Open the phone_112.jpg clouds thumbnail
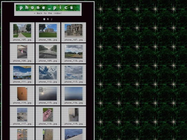The image size is (187, 140). pyautogui.click(x=48, y=73)
